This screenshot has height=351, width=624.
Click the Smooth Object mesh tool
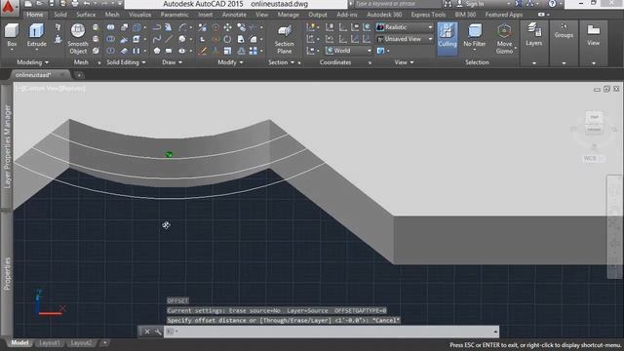(78, 39)
